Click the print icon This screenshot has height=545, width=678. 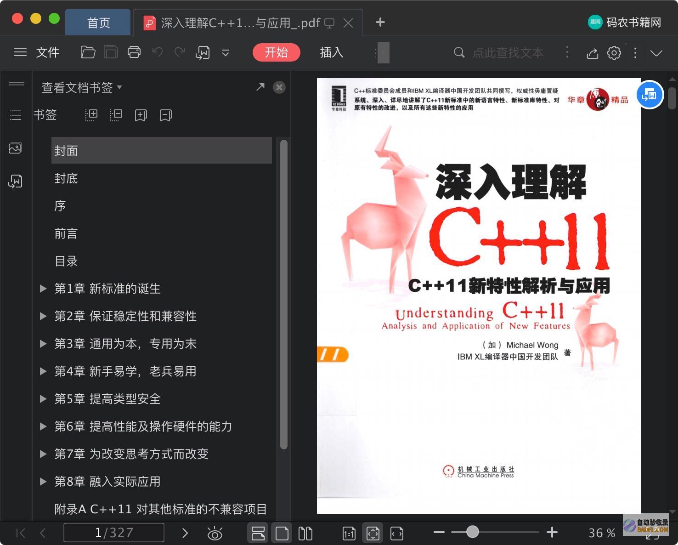134,52
